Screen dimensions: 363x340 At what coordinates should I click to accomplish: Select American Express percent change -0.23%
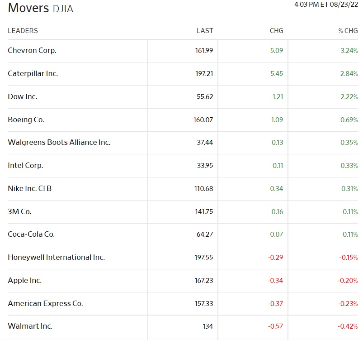[348, 303]
